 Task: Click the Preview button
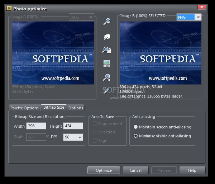coord(164,170)
